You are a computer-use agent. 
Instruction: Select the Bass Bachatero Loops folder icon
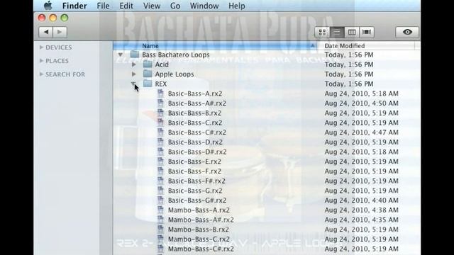[x=135, y=55]
